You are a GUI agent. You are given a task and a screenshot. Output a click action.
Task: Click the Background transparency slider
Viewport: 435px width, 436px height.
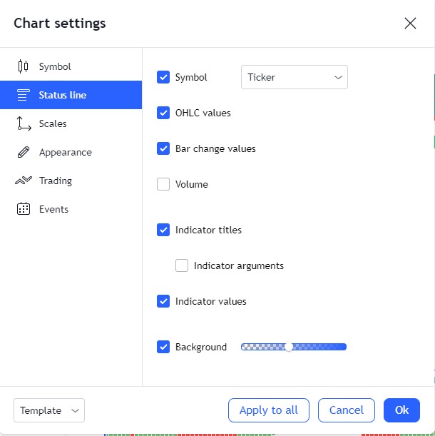pyautogui.click(x=294, y=347)
